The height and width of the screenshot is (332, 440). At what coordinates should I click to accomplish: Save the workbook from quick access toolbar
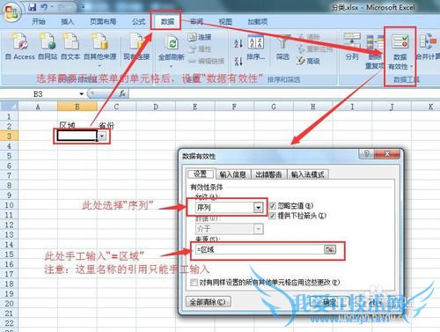click(x=33, y=7)
